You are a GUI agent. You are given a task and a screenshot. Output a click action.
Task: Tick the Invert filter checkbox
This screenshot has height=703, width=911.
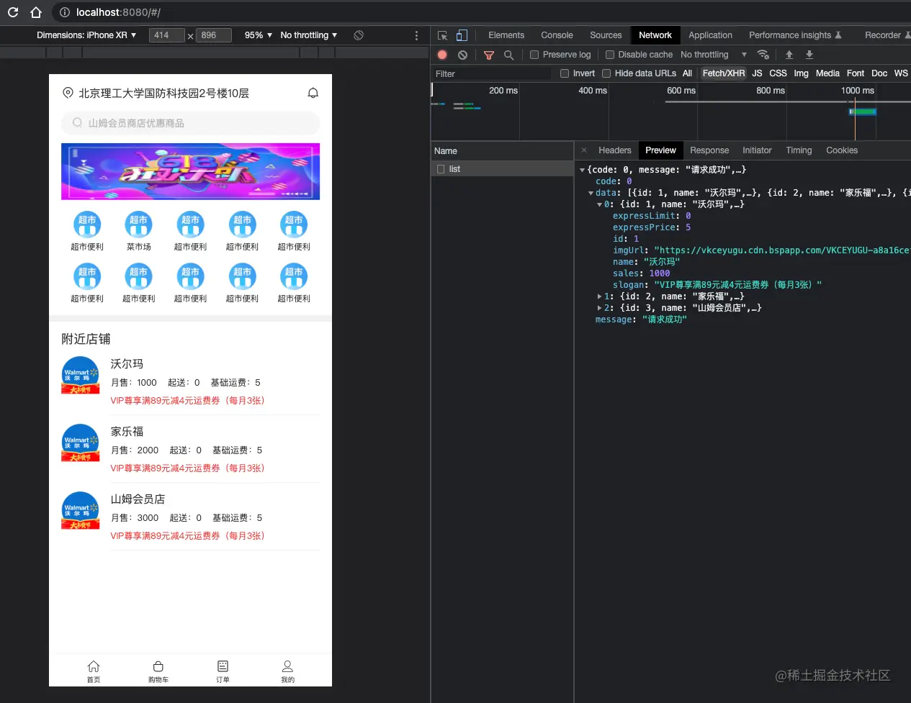[565, 73]
